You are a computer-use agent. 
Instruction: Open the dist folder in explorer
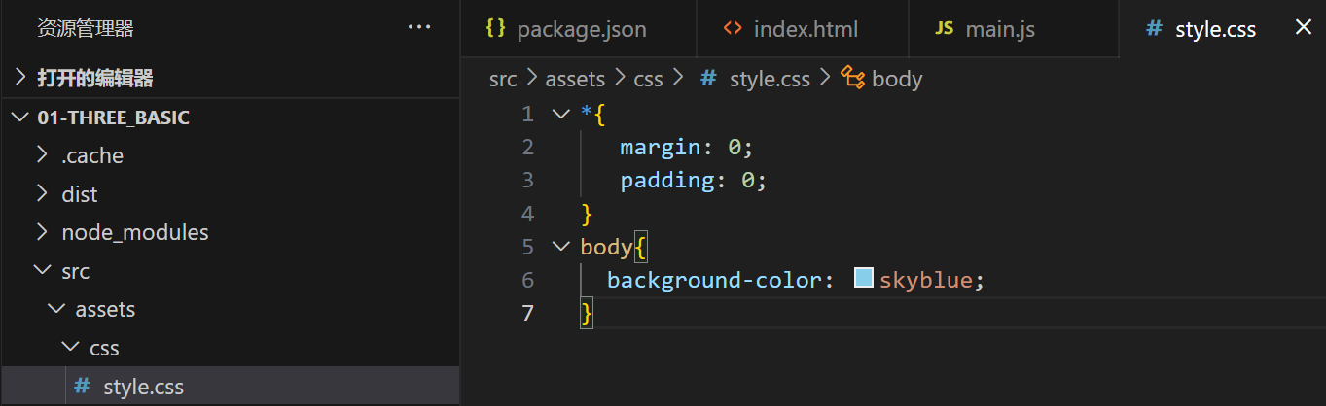point(80,194)
